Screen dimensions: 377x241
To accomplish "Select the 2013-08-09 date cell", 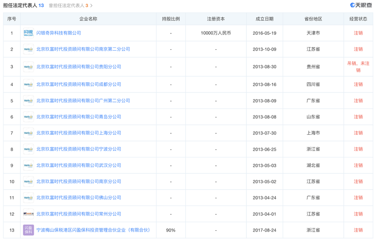I will click(x=264, y=101).
